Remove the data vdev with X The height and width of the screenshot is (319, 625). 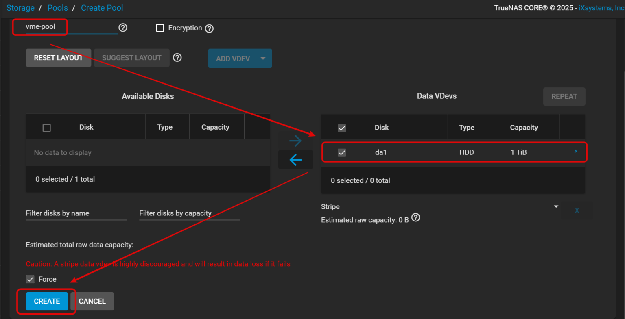pyautogui.click(x=577, y=210)
